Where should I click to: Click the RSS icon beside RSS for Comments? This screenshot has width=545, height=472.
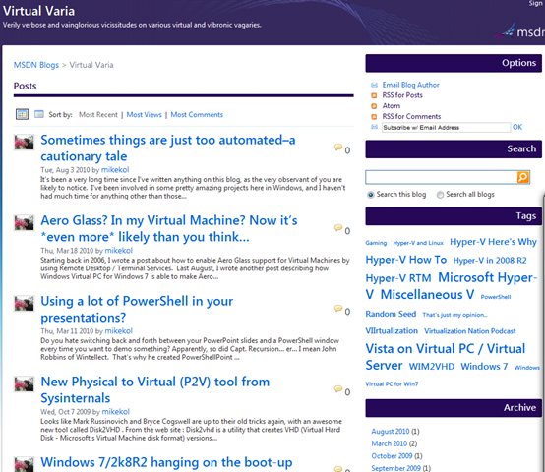click(x=375, y=117)
